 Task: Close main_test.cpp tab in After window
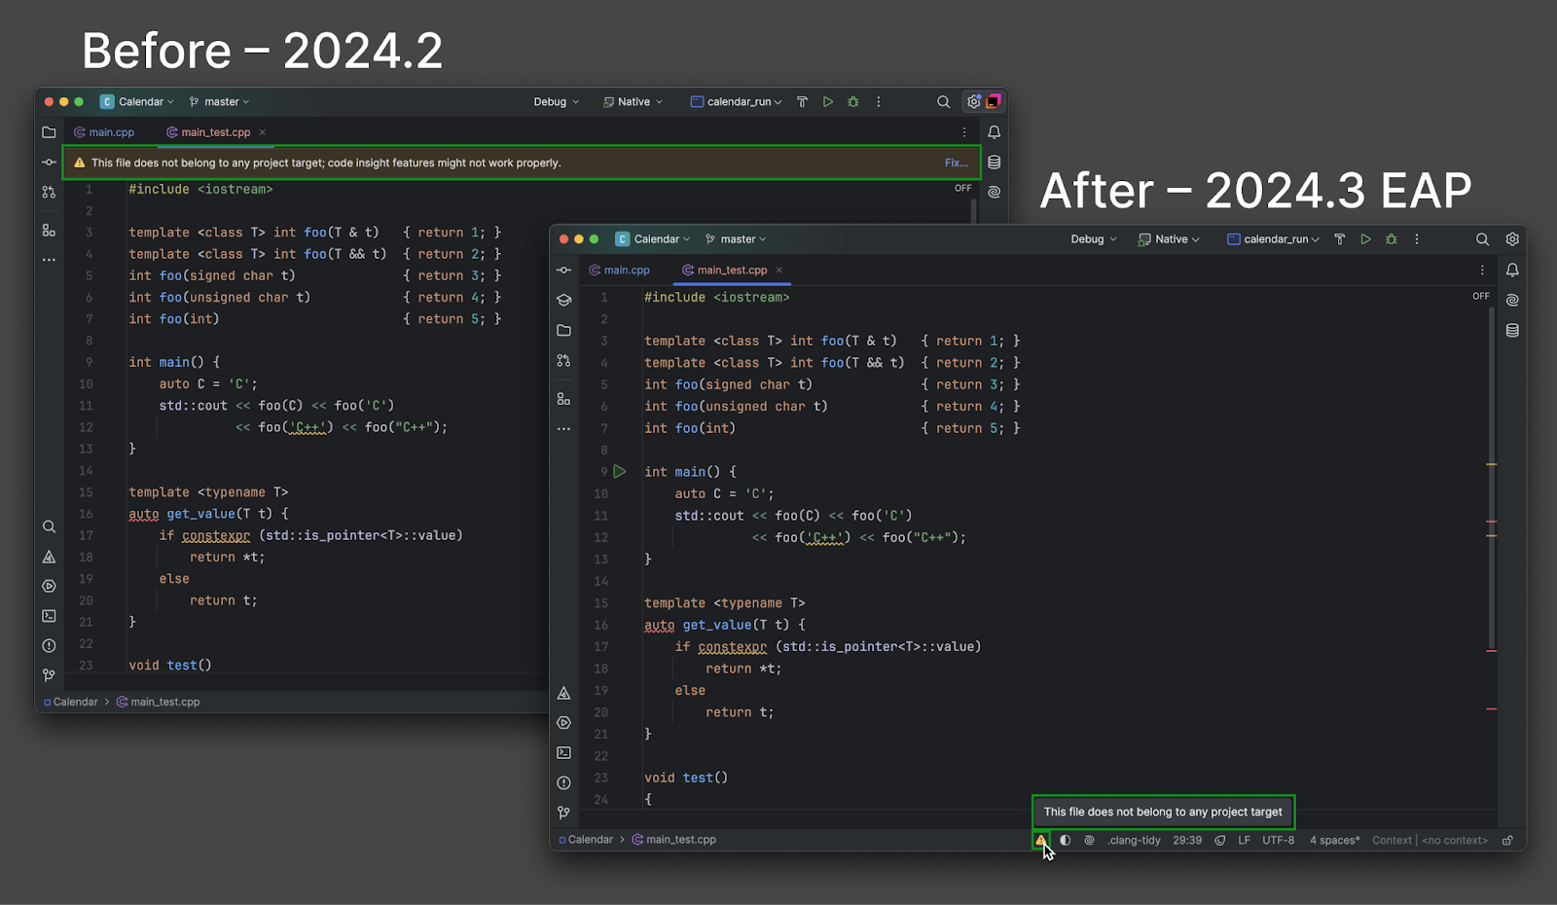click(x=779, y=270)
